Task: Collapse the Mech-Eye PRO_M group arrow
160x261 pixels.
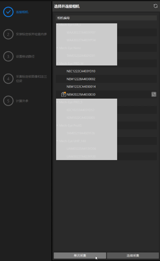Action: click(x=57, y=63)
